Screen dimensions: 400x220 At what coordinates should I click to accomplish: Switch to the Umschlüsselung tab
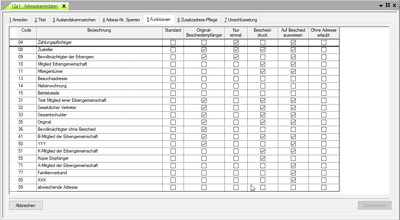240,20
